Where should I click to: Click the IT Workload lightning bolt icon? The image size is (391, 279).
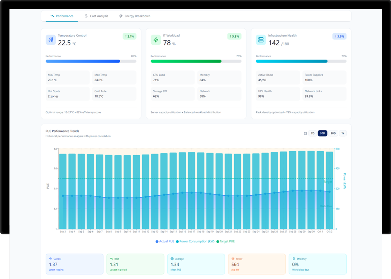[156, 40]
